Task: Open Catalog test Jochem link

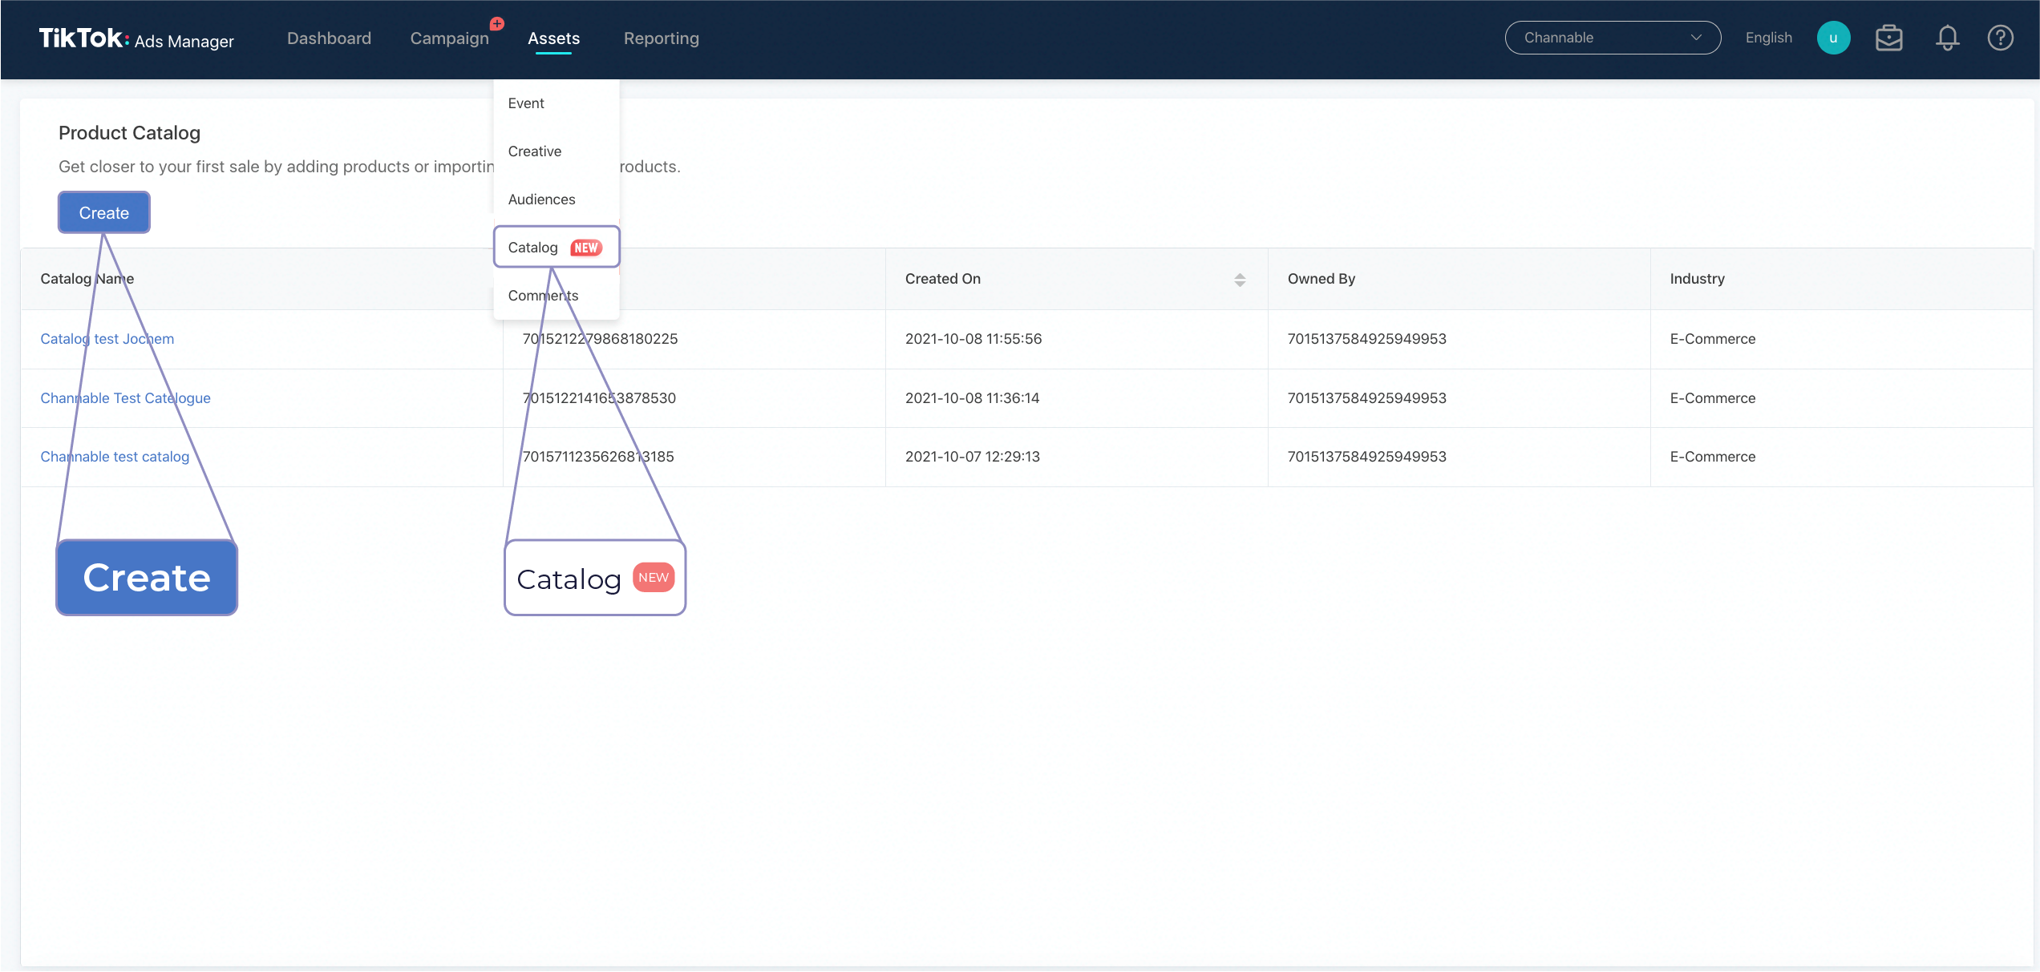Action: [107, 339]
